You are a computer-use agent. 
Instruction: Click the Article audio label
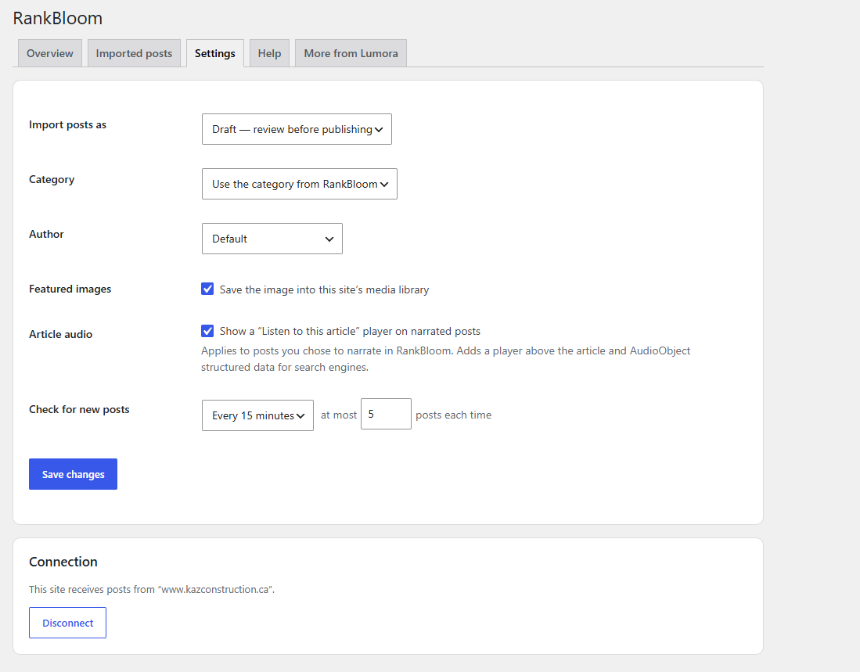(x=61, y=334)
